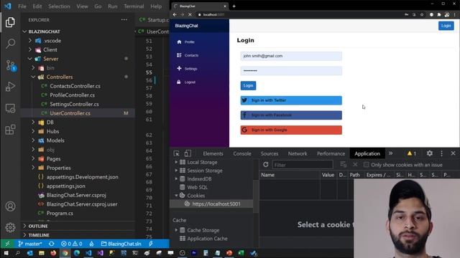The height and width of the screenshot is (258, 460).
Task: Open Firefox from the taskbar
Action: pos(53,253)
